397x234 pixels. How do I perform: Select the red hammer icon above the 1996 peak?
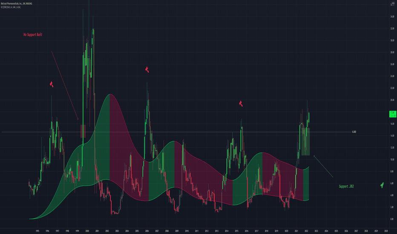52,84
